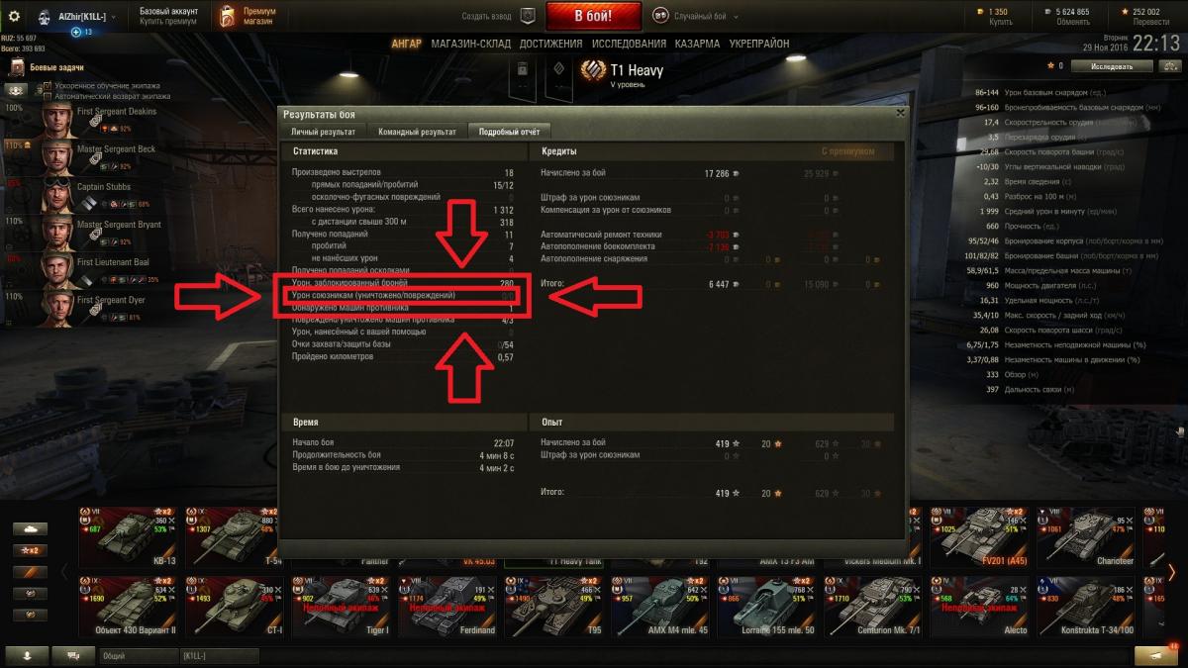This screenshot has height=668, width=1188.
Task: Show previous tanks with the carousel left arrow
Action: pyautogui.click(x=65, y=571)
